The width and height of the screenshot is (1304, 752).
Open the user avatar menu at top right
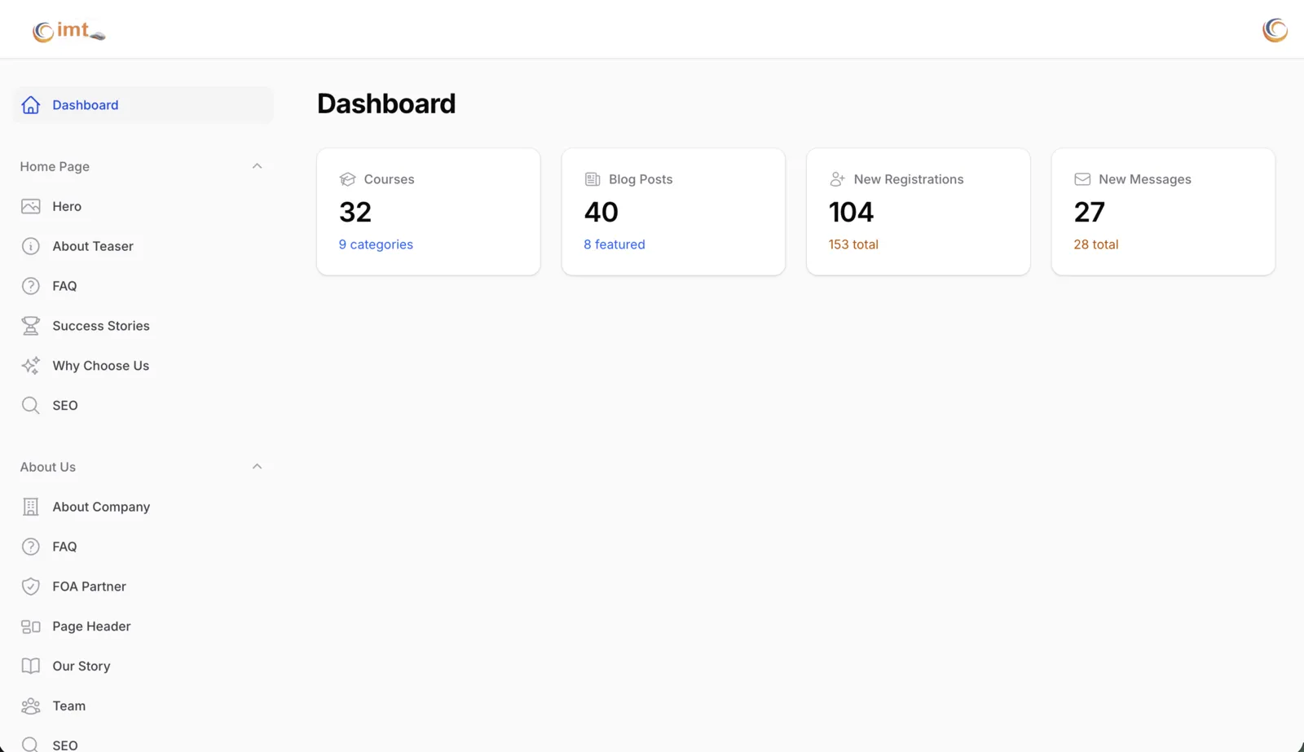[1275, 30]
